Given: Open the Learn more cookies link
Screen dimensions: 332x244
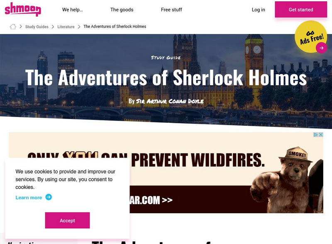Looking at the screenshot, I should 29,198.
